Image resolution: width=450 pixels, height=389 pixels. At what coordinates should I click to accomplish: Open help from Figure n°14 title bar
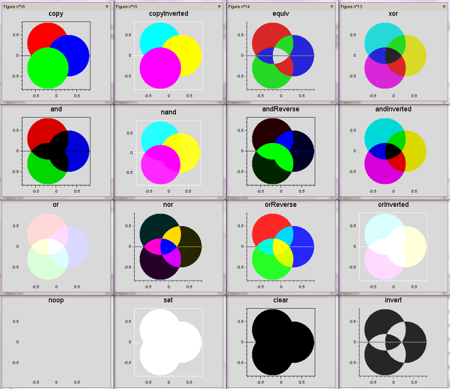[331, 6]
